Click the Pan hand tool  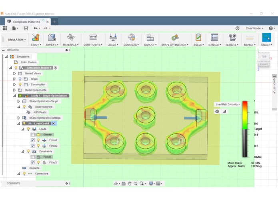(x=130, y=184)
